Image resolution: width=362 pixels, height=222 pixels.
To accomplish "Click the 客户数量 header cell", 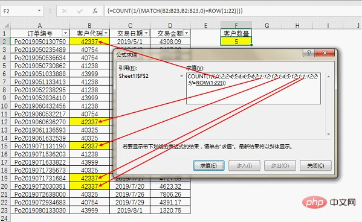I will click(236, 33).
